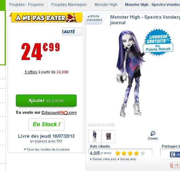Select the second packaging thumbnail
The height and width of the screenshot is (171, 180).
coord(108,136)
